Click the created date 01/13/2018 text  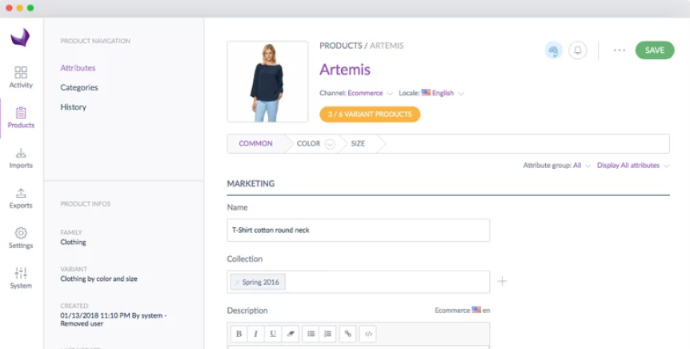[113, 319]
